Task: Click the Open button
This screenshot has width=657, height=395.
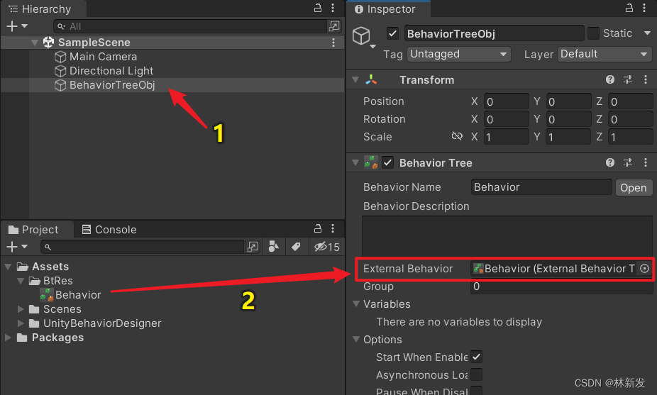Action: tap(634, 188)
